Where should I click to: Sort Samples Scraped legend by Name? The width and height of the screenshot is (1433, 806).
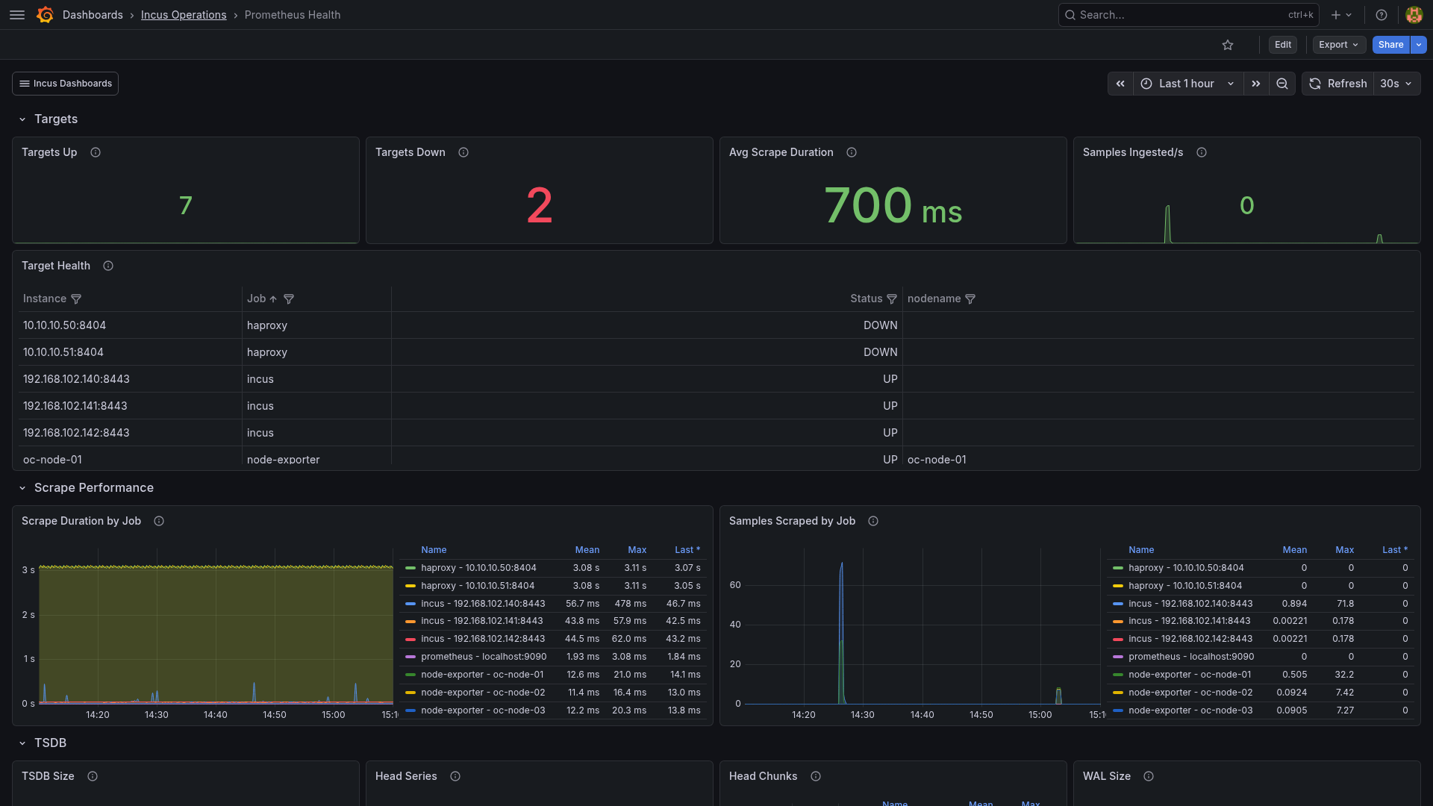tap(1141, 550)
